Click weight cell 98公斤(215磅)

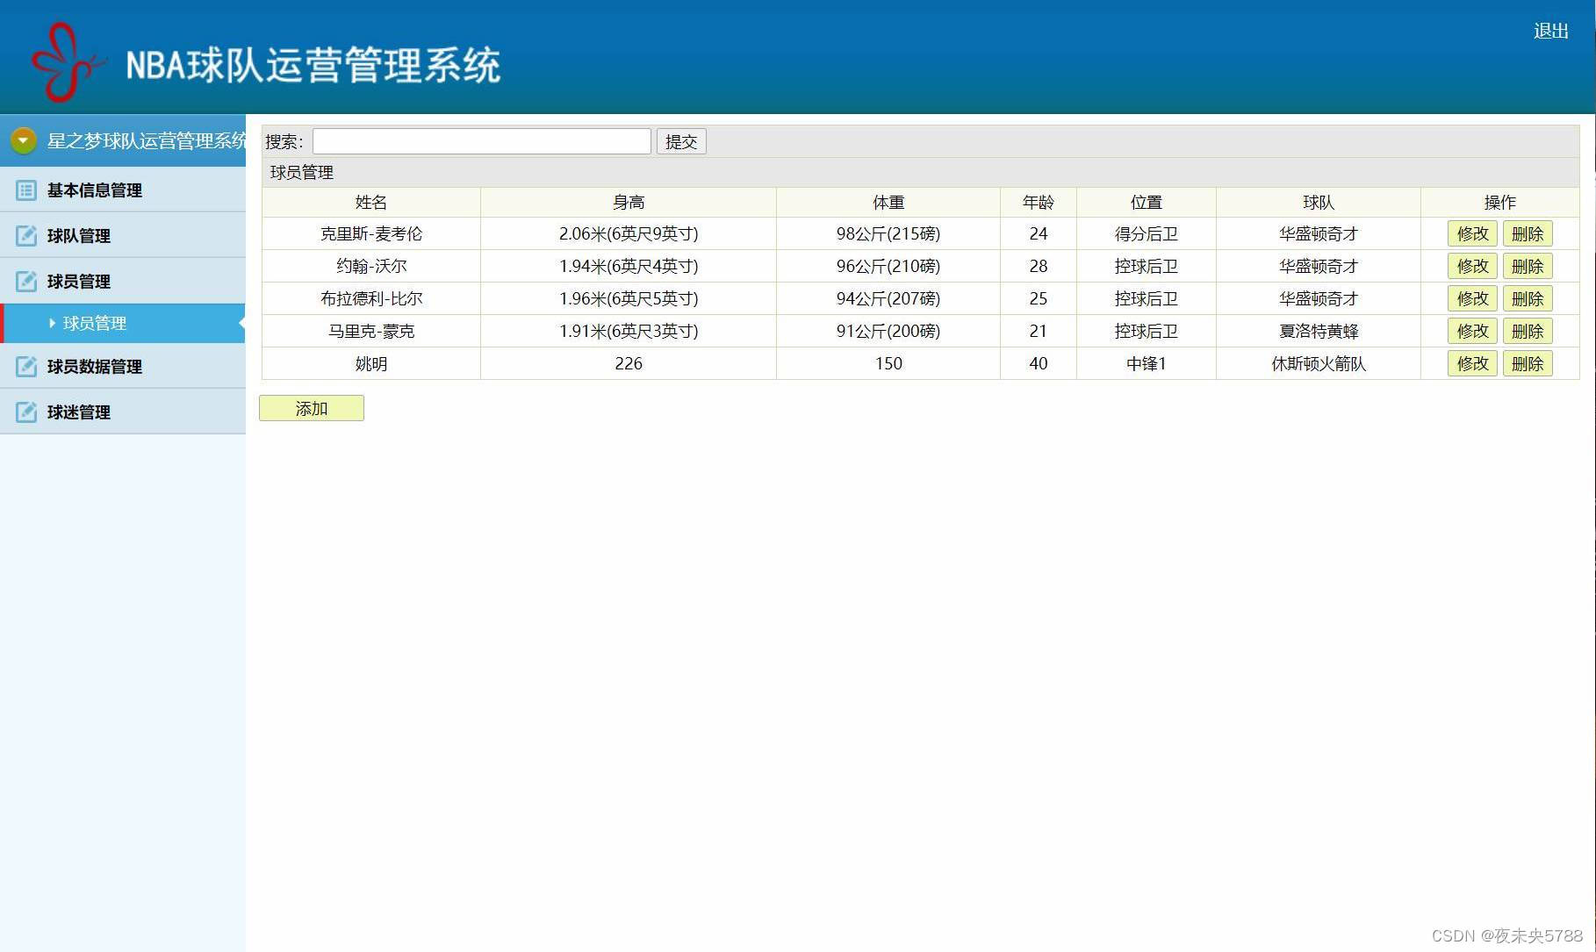[x=888, y=234]
